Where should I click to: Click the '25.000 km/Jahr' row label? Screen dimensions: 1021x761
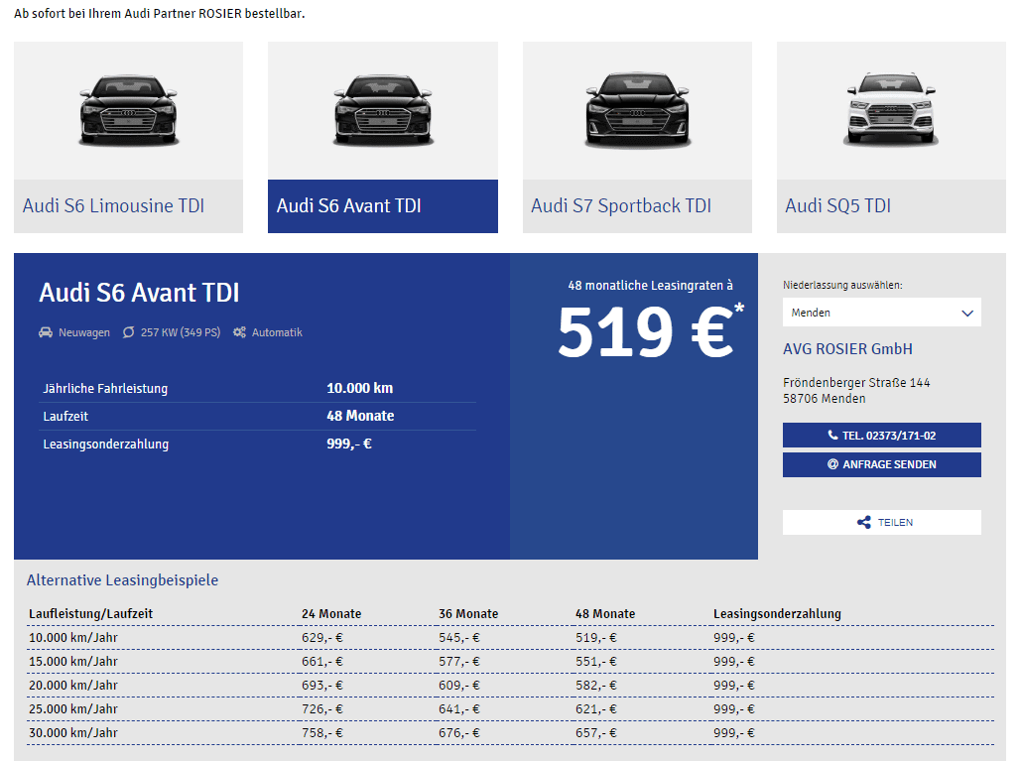73,708
